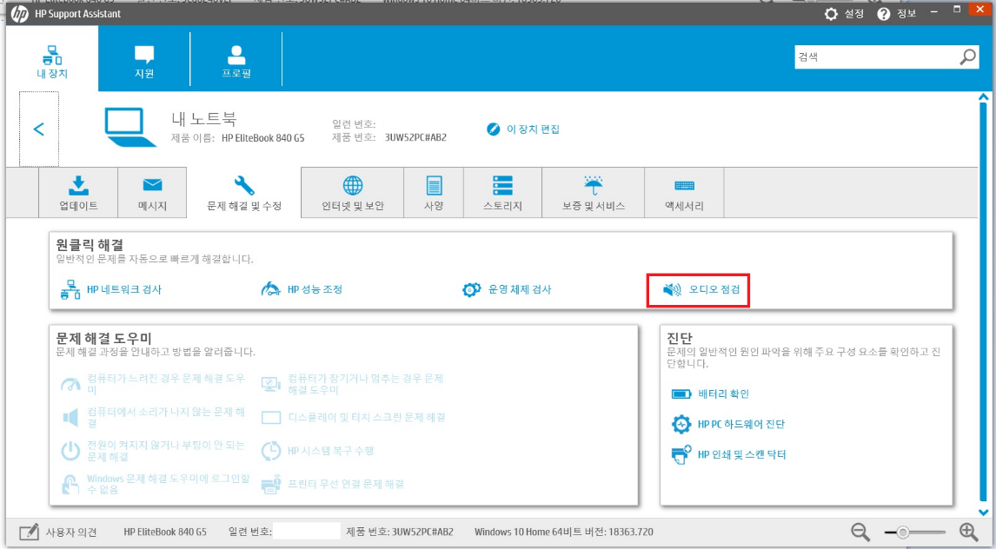Viewport: 996px width, 549px height.
Task: Click the display icon for touch screen troubleshooter
Action: click(x=271, y=417)
